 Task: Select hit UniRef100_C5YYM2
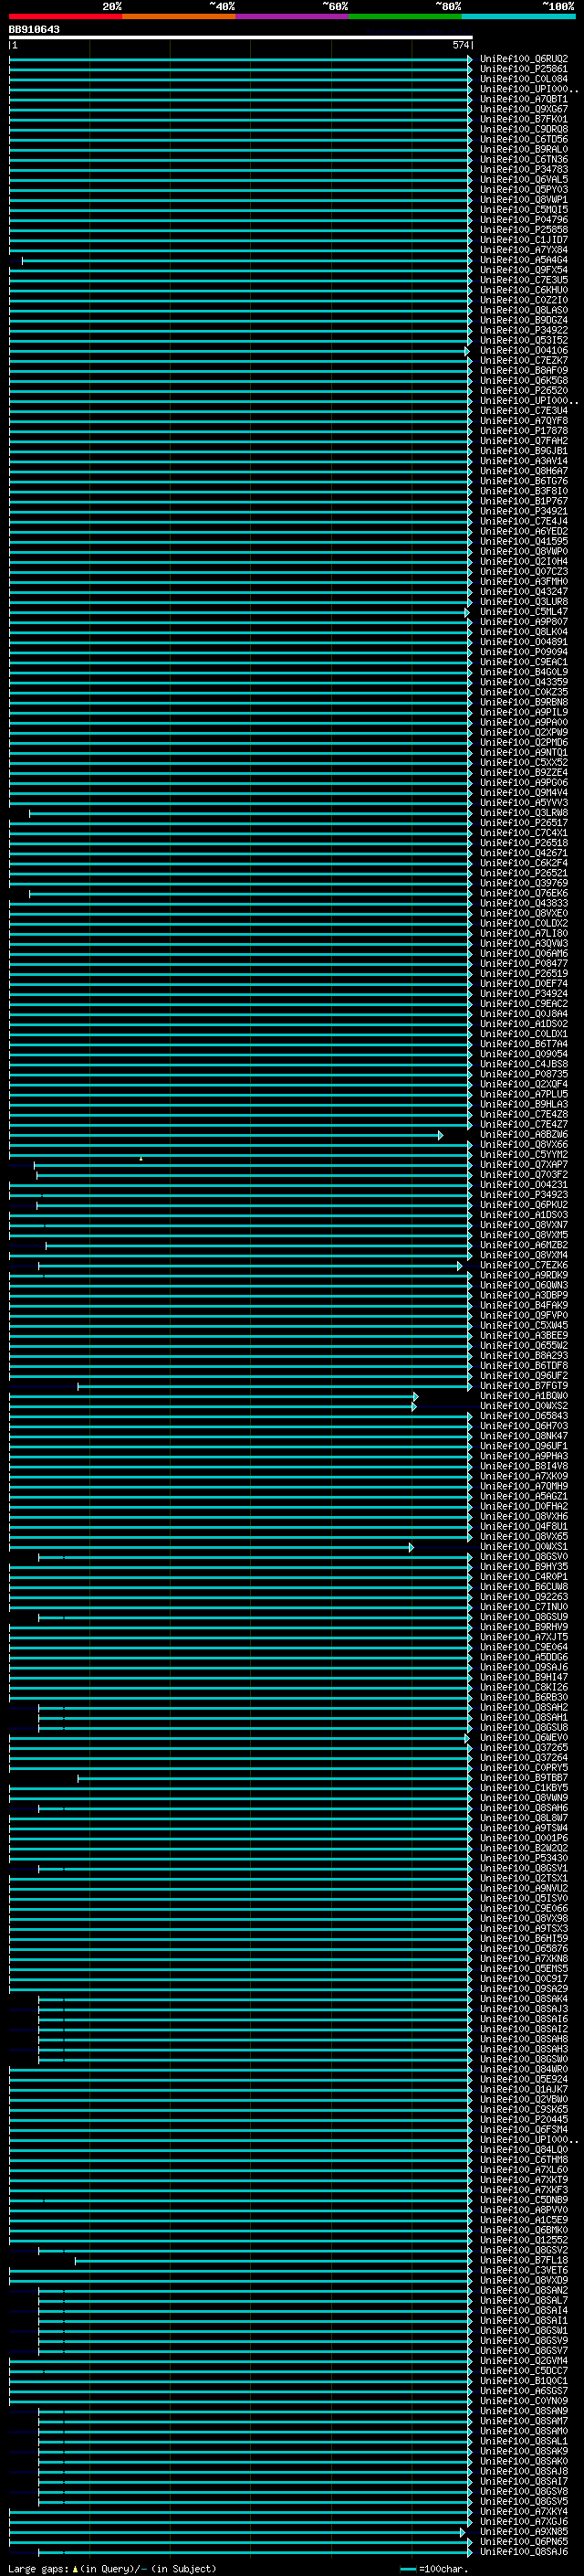click(524, 1155)
